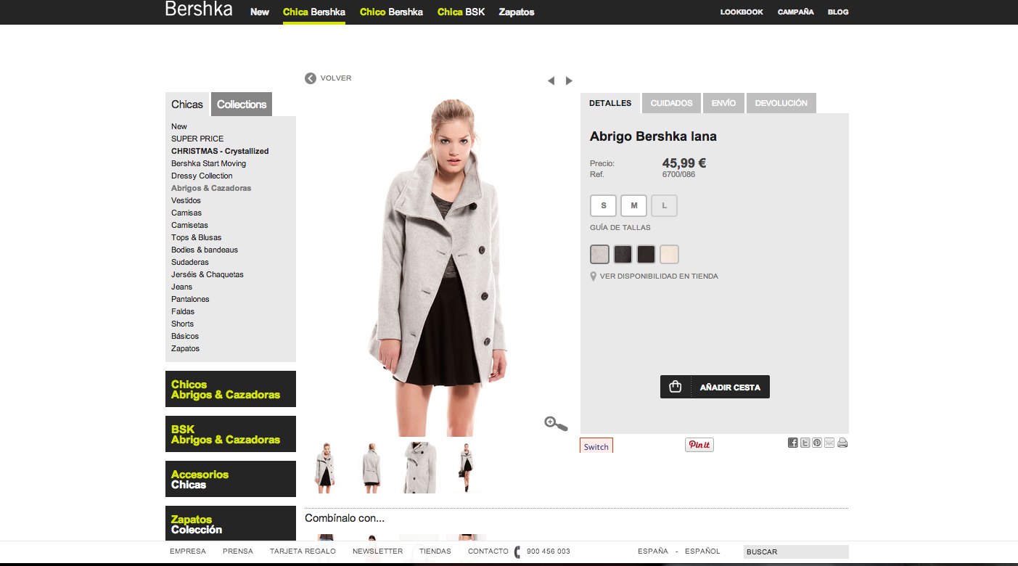Image resolution: width=1018 pixels, height=566 pixels.
Task: Click the Buscar search field
Action: pos(796,551)
